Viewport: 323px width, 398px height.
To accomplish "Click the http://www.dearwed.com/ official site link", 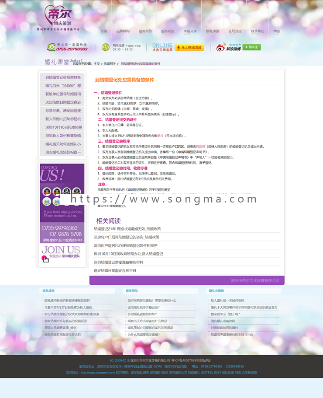I will 98,373.
